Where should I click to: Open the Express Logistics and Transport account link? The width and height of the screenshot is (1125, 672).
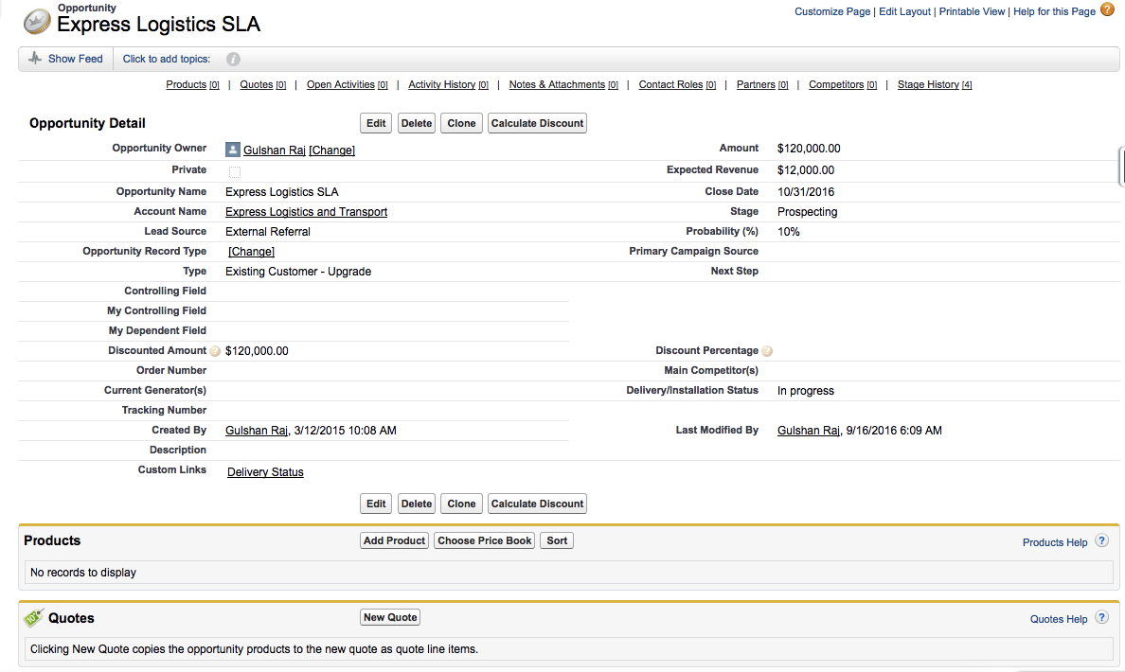305,211
